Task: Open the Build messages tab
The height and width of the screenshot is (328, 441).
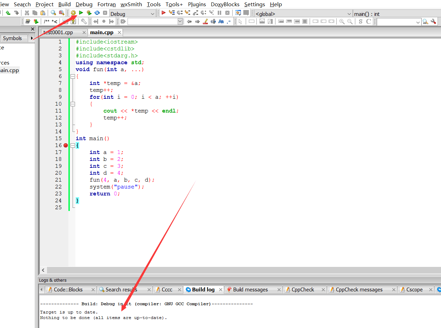Action: 250,290
